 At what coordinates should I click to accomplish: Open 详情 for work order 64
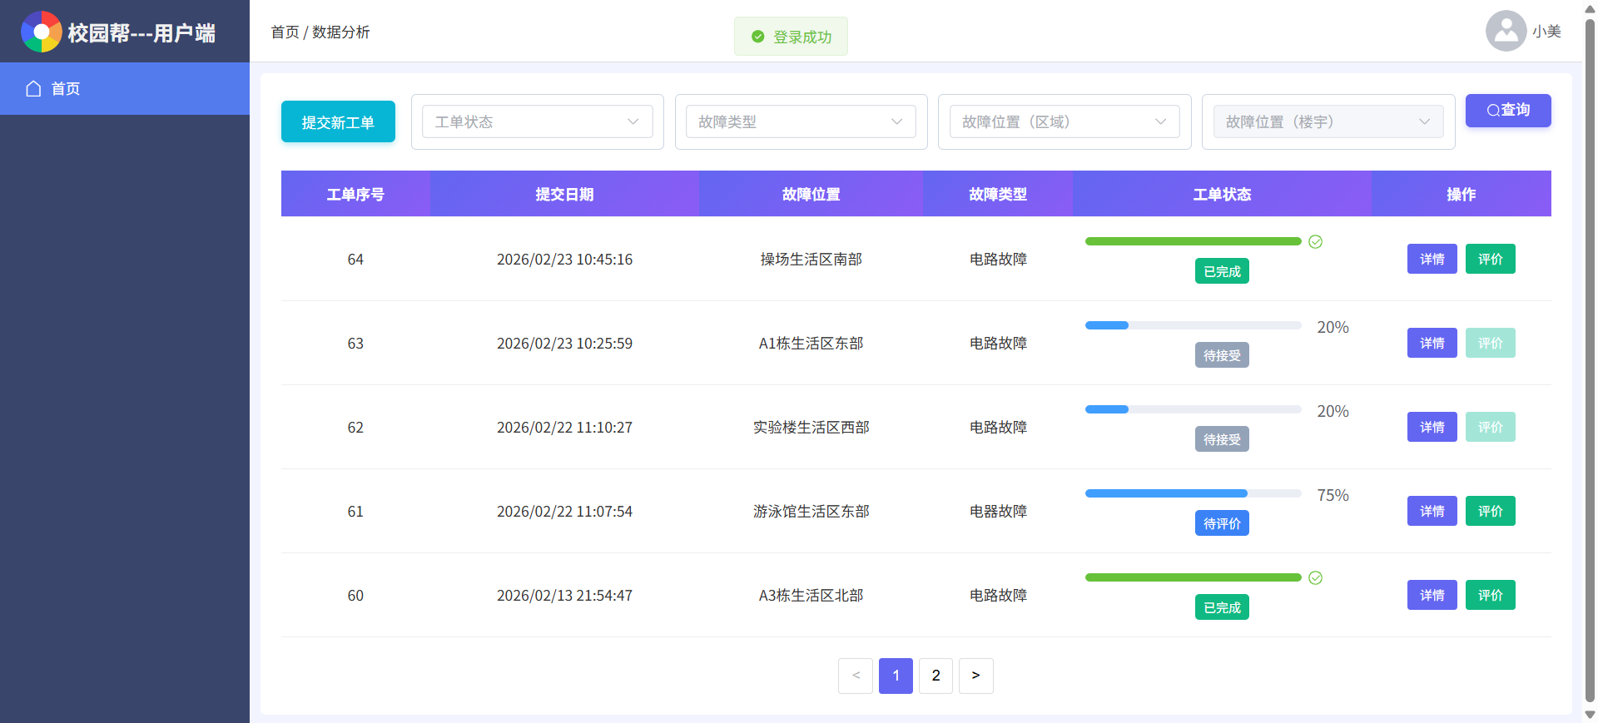tap(1432, 259)
